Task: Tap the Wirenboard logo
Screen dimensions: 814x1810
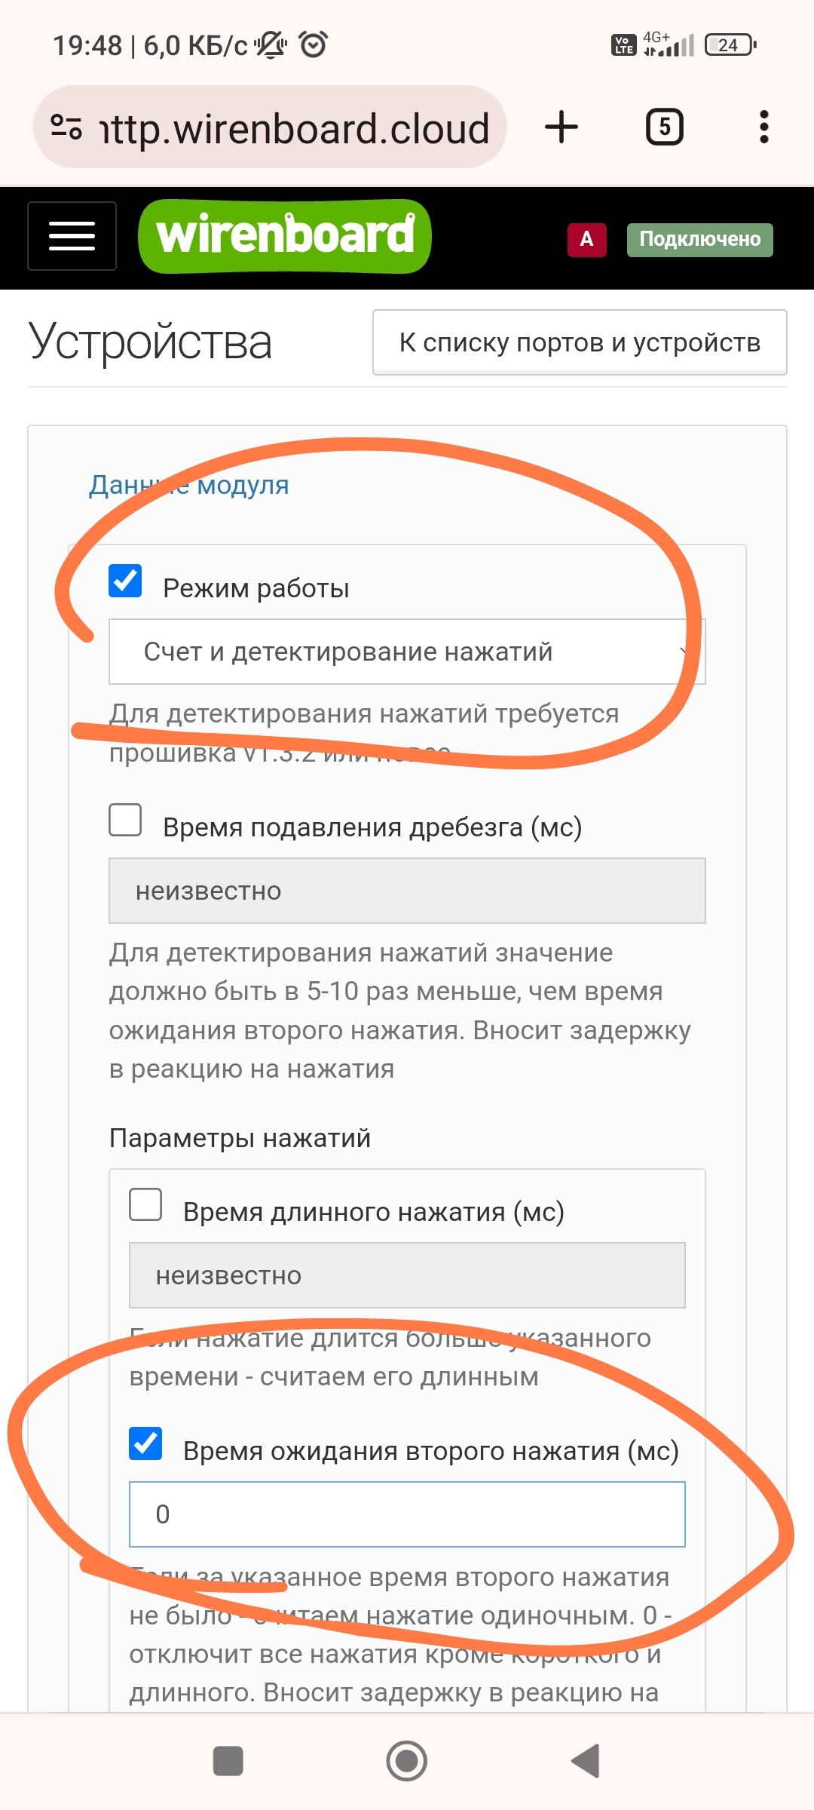Action: click(x=285, y=236)
